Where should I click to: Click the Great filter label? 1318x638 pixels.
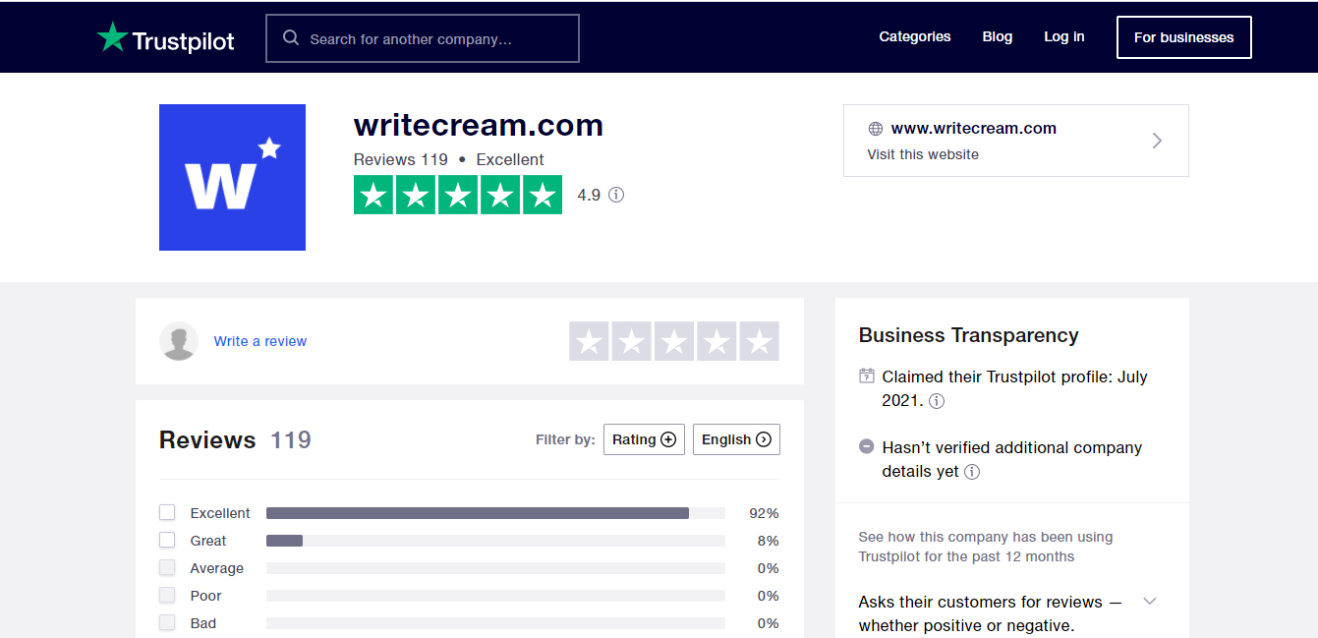[208, 541]
